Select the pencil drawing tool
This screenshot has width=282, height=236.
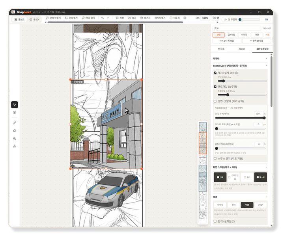pyautogui.click(x=14, y=123)
